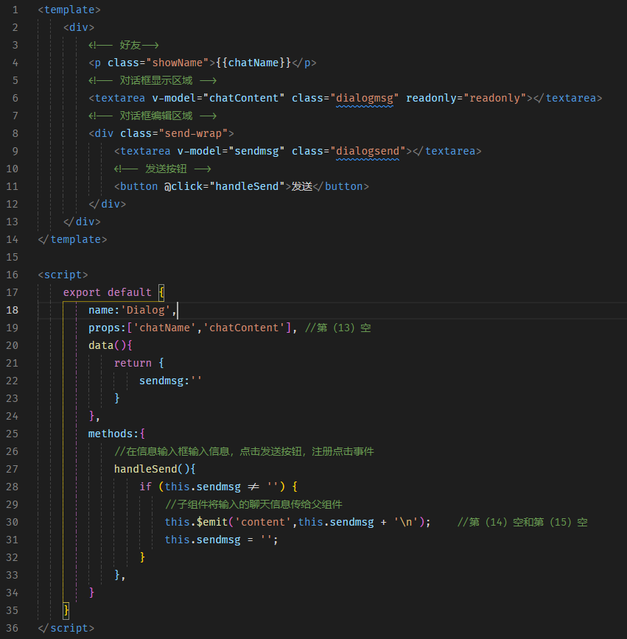Click the underlined "dialogmsg" class value
This screenshot has width=627, height=639.
(365, 98)
